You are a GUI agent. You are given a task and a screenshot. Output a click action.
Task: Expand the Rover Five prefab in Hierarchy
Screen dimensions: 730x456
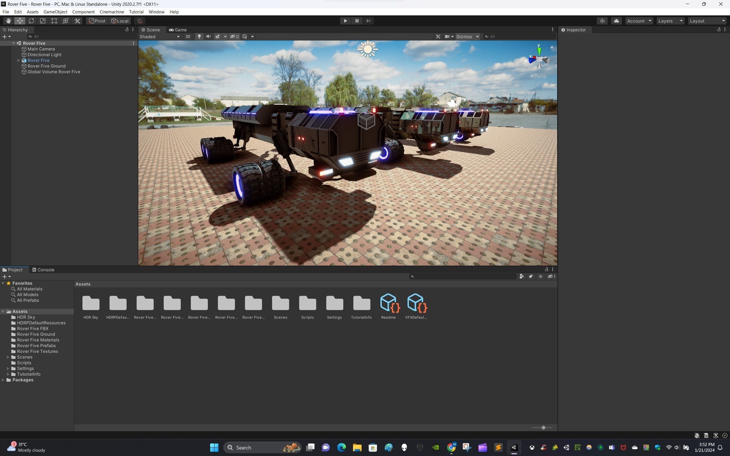[19, 60]
